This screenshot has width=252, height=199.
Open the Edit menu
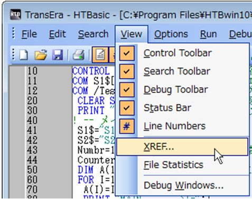[x=57, y=34]
